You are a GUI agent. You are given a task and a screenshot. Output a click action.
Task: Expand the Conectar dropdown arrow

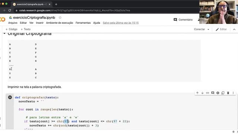click(x=208, y=29)
